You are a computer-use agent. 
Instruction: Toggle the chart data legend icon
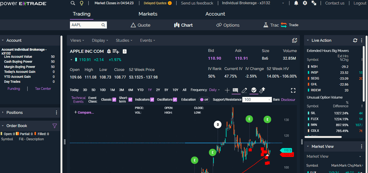(235, 90)
